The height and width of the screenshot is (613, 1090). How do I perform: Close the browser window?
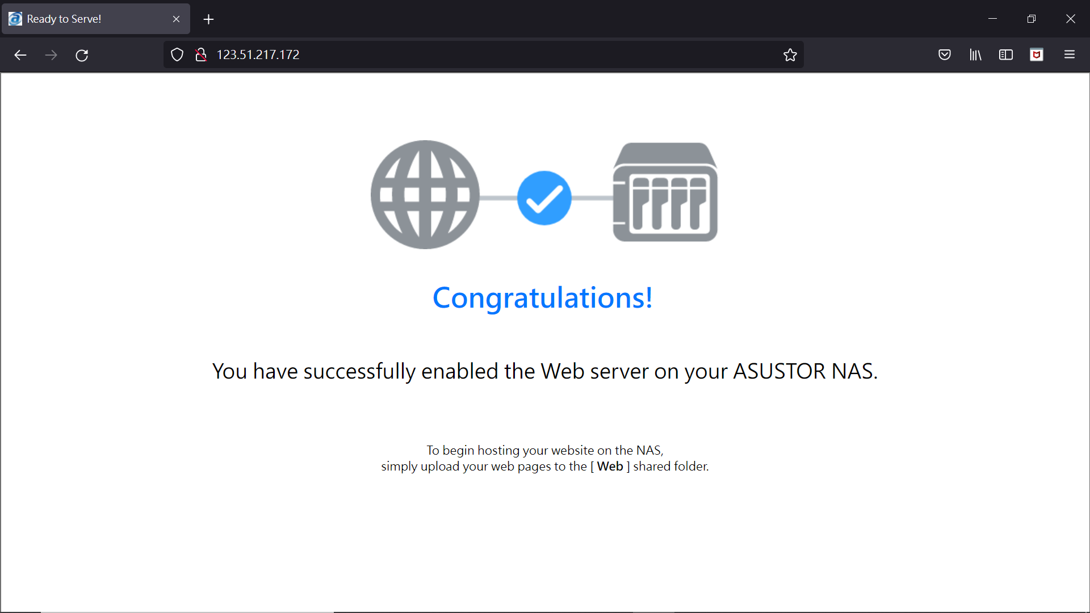pyautogui.click(x=1071, y=19)
